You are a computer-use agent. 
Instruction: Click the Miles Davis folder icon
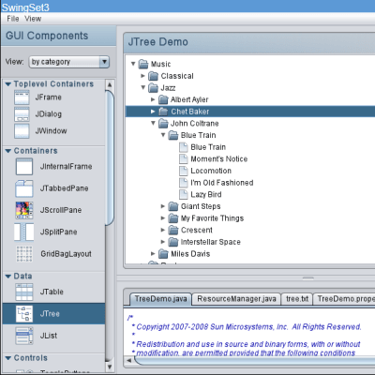point(163,254)
